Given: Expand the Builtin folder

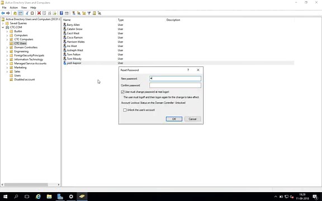Looking at the screenshot, I should (7, 31).
